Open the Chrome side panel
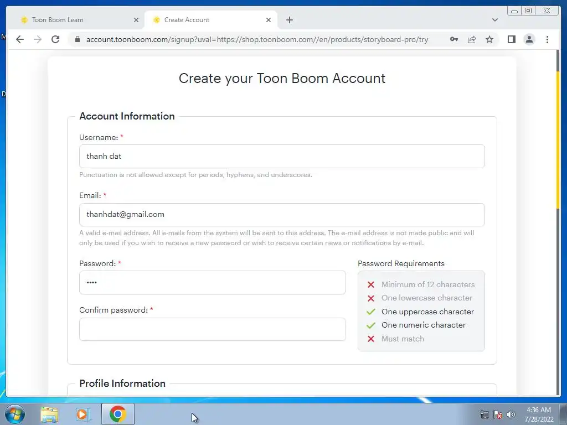This screenshot has width=567, height=425. [x=511, y=39]
